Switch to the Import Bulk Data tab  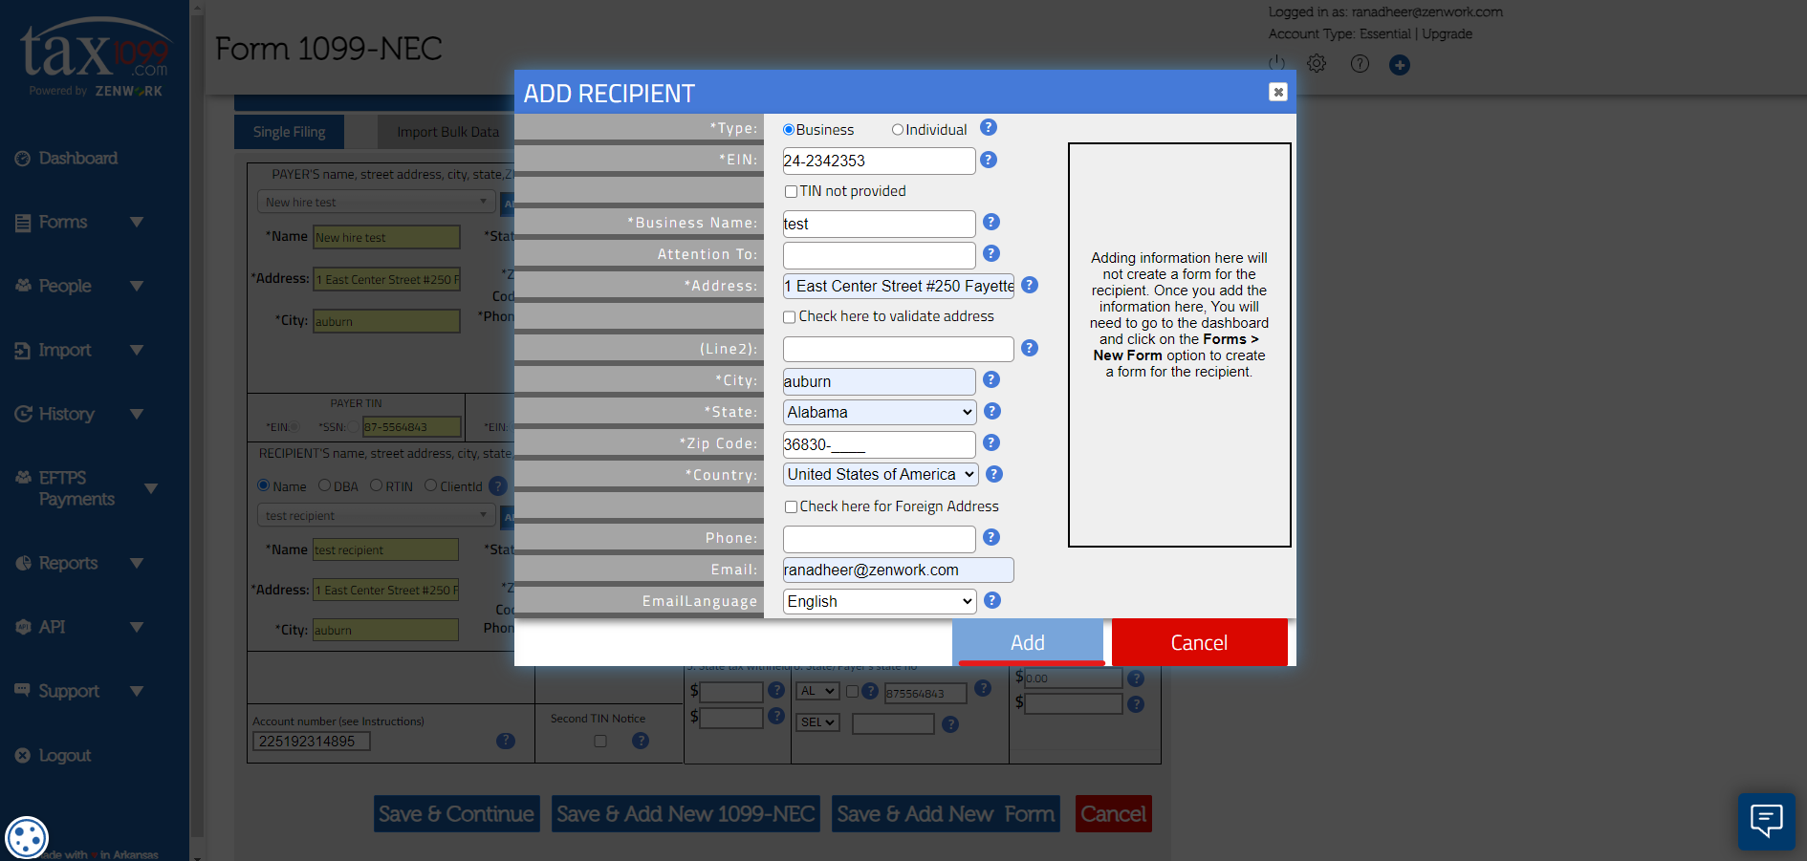447,132
